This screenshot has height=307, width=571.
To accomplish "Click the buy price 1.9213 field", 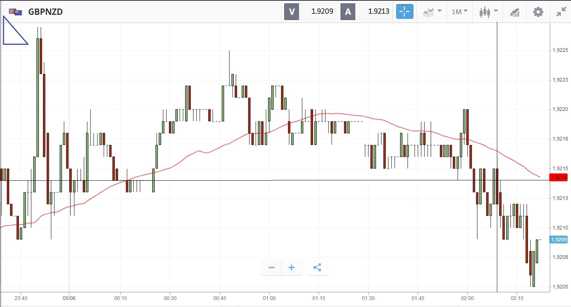I will click(374, 11).
